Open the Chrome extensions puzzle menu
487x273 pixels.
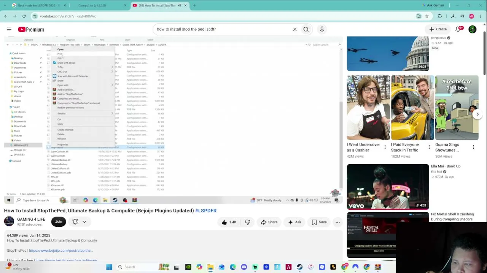pyautogui.click(x=440, y=16)
